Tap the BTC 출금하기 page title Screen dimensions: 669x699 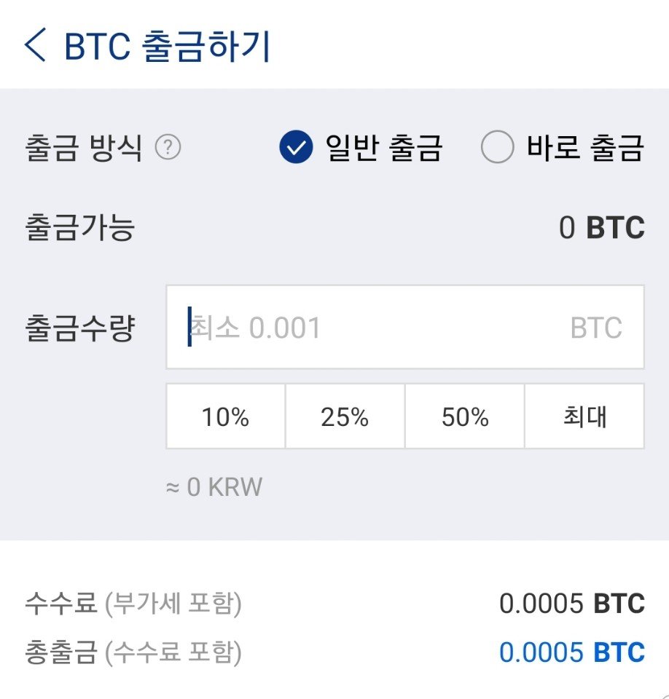click(168, 45)
